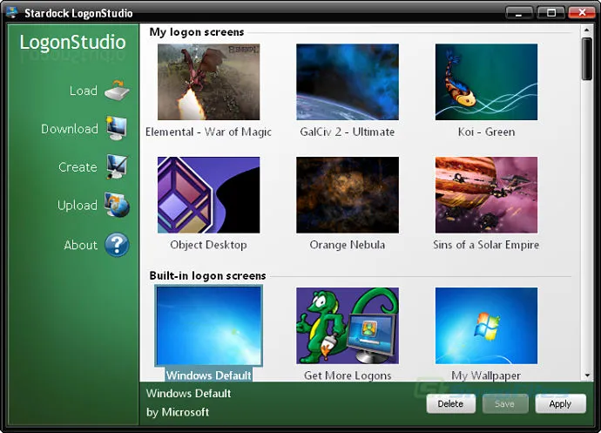Apply the selected logon screen
This screenshot has height=433, width=601.
(x=560, y=403)
